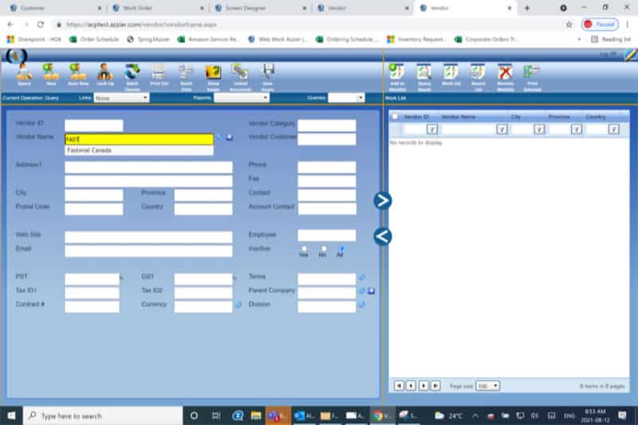Click the Add to Worklist icon
Image resolution: width=638 pixels, height=425 pixels.
coord(397,73)
